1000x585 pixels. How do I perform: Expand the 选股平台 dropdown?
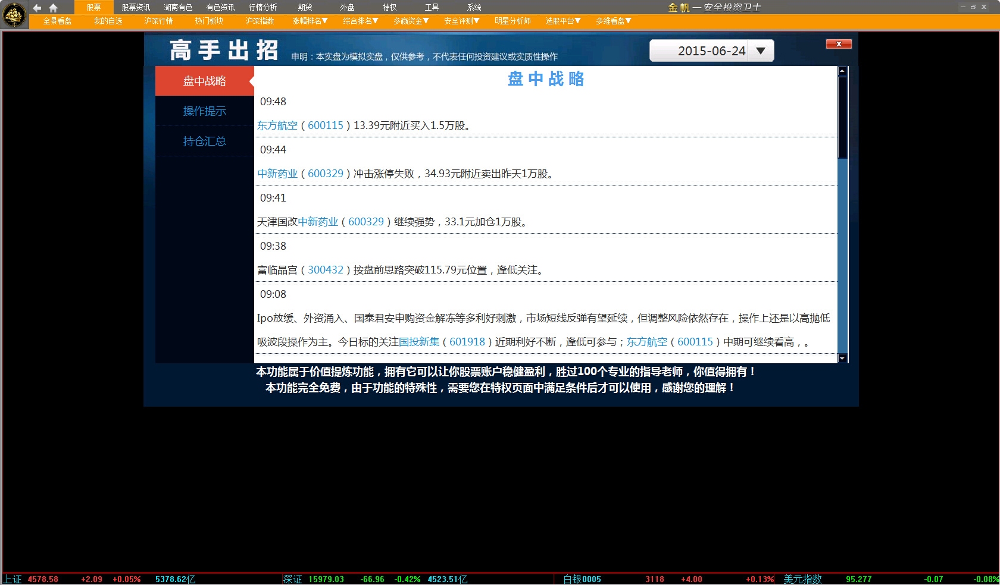click(x=563, y=21)
